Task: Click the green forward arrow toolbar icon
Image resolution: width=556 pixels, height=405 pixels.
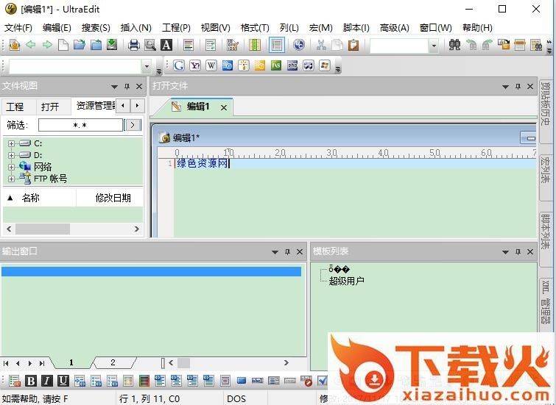Action: [47, 45]
